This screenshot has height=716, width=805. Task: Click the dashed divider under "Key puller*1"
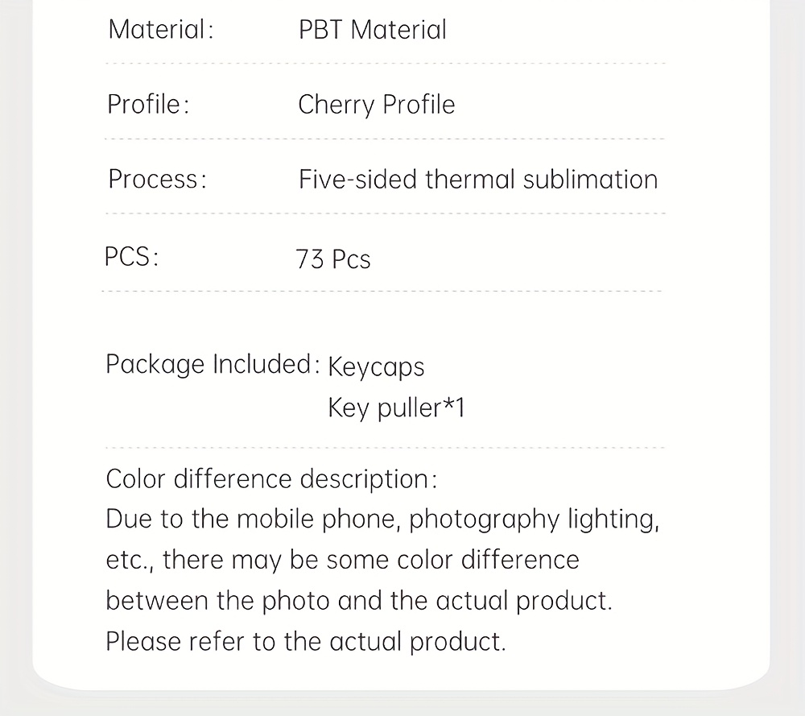click(385, 448)
